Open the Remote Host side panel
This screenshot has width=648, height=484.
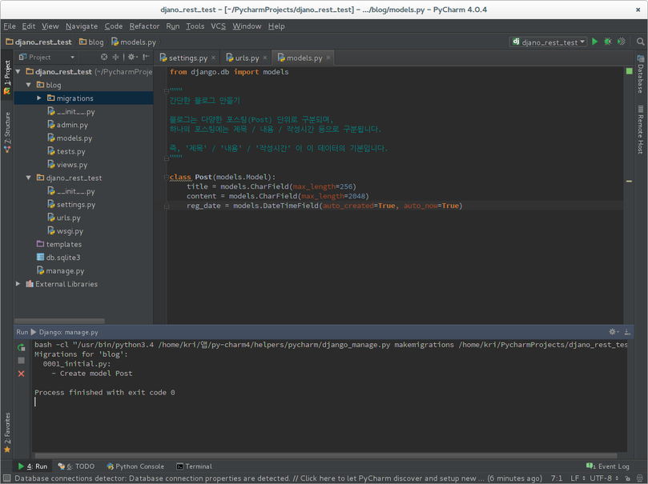(x=641, y=130)
